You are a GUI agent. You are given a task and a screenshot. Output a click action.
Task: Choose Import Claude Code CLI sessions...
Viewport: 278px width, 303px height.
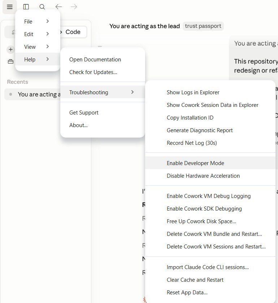(210, 267)
